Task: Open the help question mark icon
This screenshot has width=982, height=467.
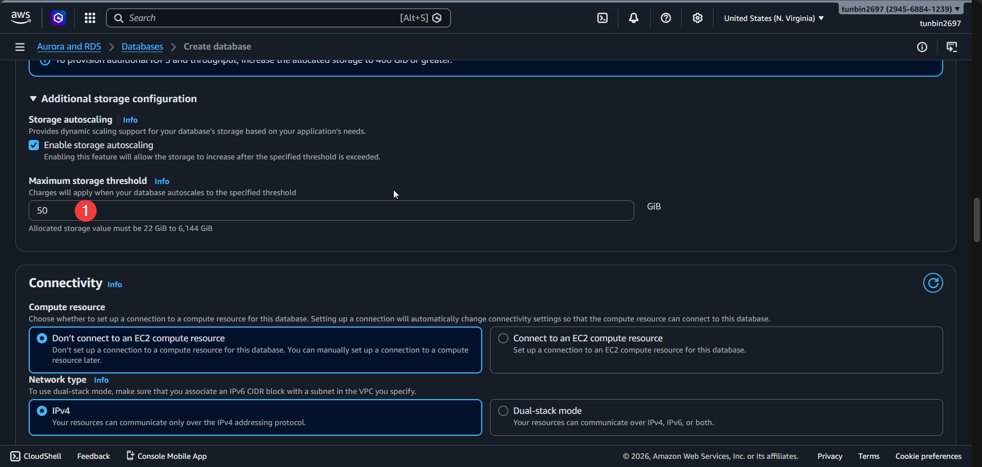Action: [x=665, y=17]
